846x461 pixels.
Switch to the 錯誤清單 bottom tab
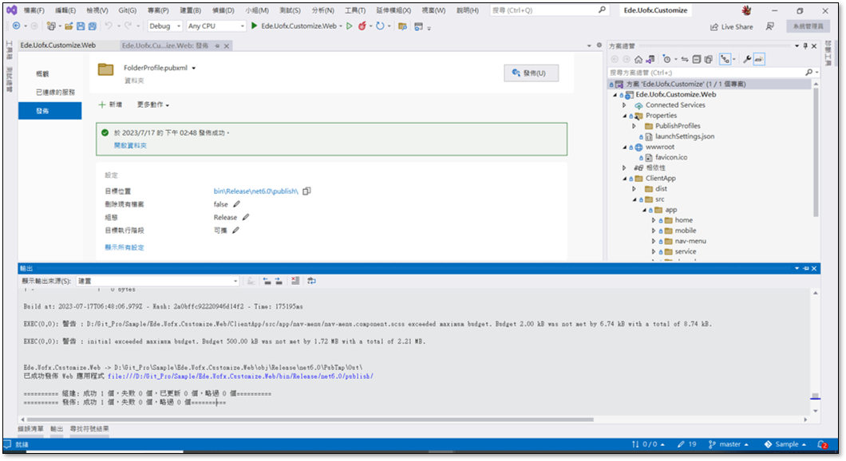pos(31,428)
